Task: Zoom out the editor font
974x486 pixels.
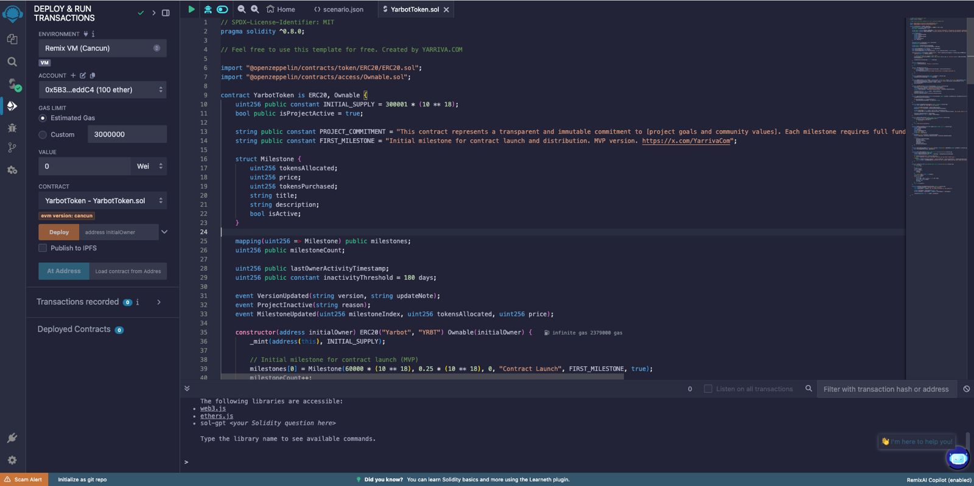Action: [242, 9]
